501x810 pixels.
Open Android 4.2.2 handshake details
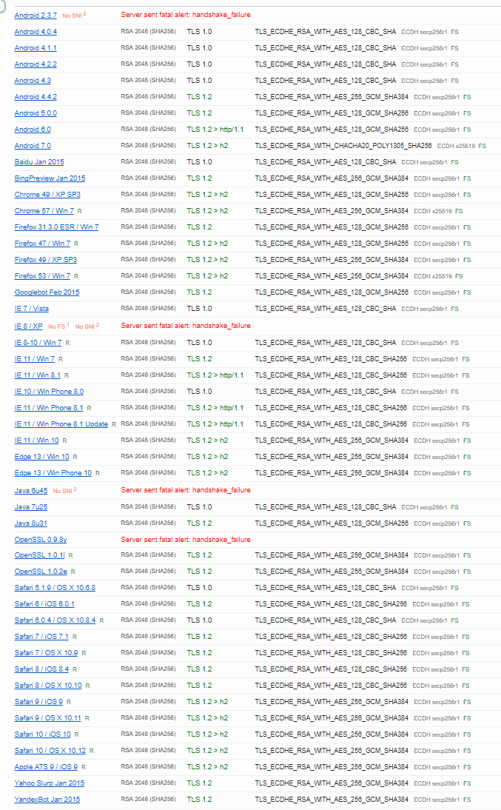point(36,64)
